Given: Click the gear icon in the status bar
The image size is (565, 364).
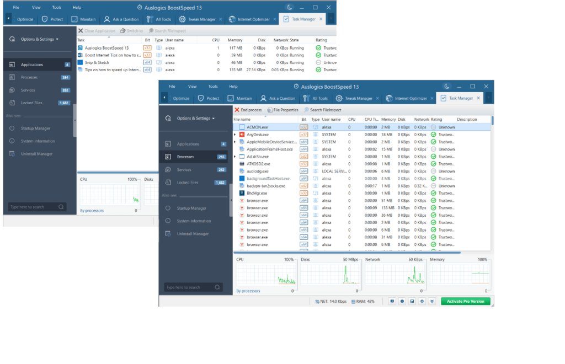Looking at the screenshot, I should (x=423, y=302).
